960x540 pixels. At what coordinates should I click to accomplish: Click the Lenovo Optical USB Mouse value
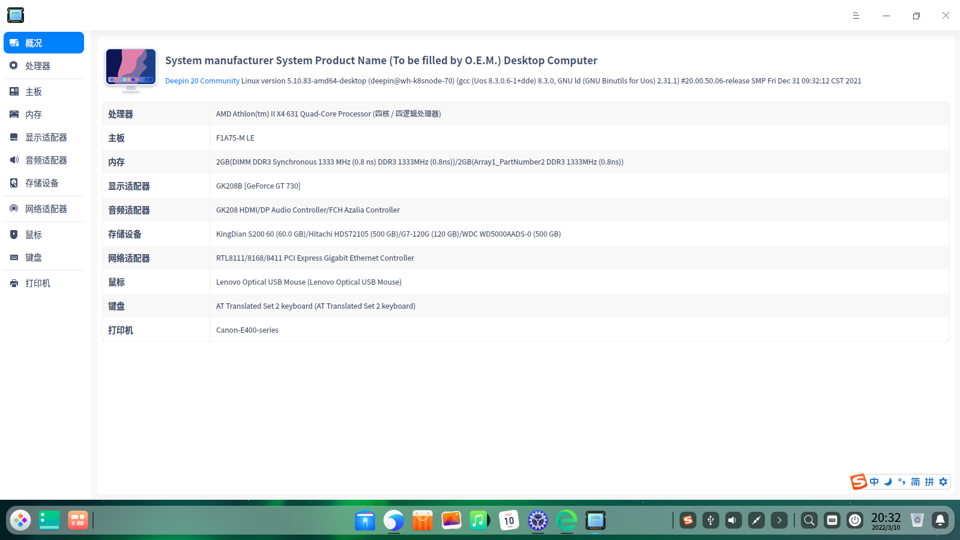click(309, 282)
